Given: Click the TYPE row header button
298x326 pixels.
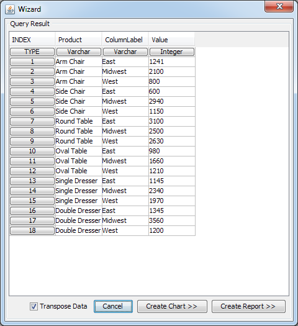Looking at the screenshot, I should tap(32, 52).
